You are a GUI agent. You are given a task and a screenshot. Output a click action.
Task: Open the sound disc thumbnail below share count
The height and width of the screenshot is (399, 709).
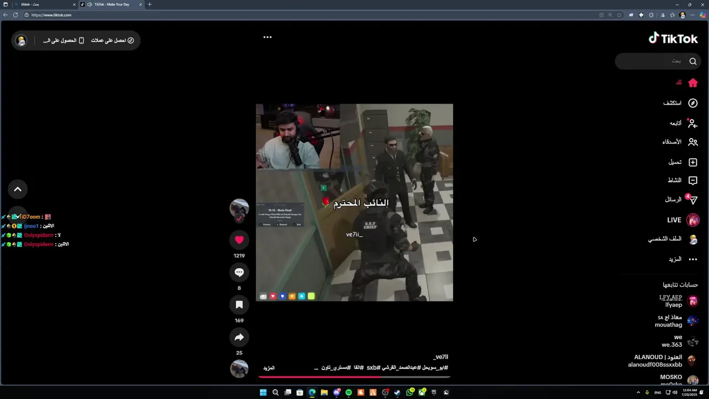point(239,369)
